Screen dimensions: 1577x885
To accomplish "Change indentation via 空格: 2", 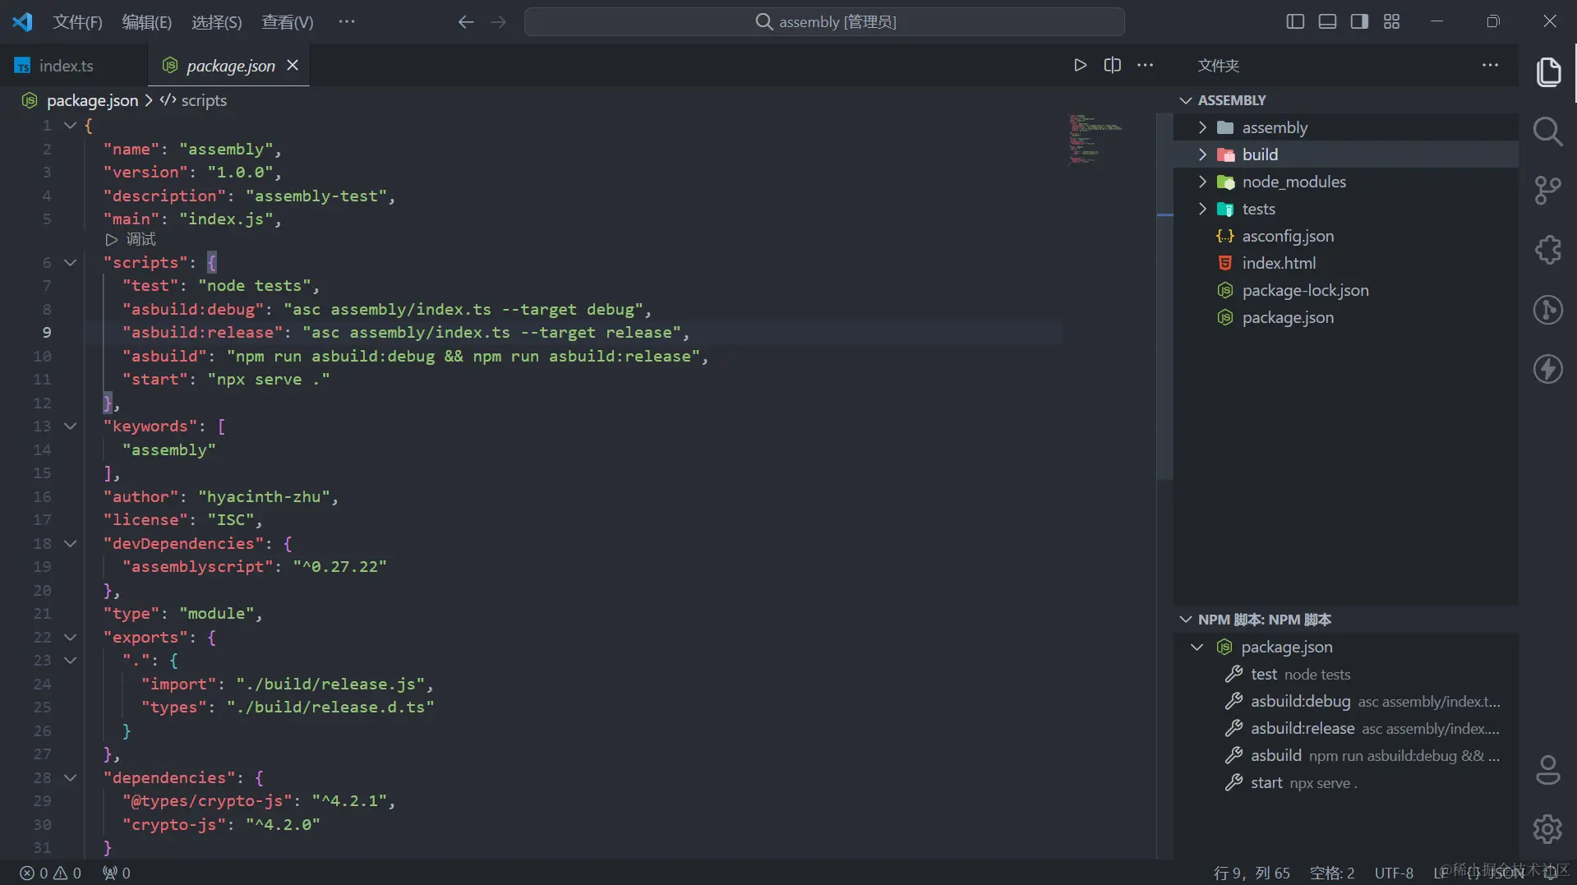I will coord(1332,873).
